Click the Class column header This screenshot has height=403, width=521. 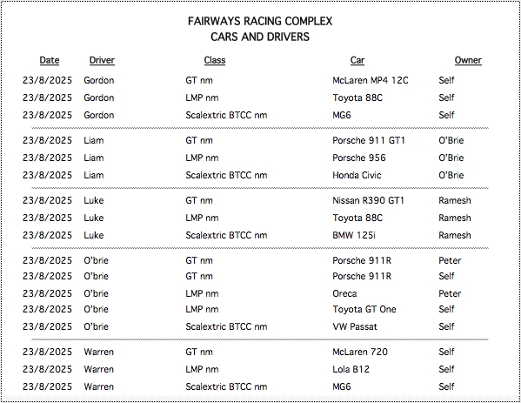[x=215, y=60]
